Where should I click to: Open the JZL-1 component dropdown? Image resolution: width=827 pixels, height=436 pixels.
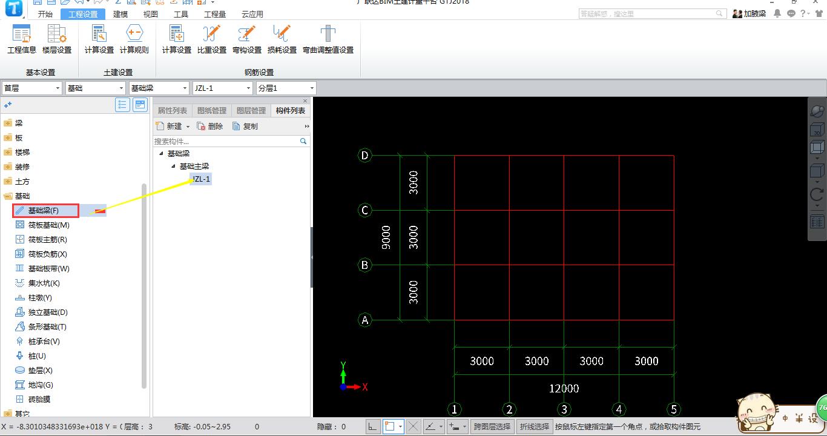point(223,88)
